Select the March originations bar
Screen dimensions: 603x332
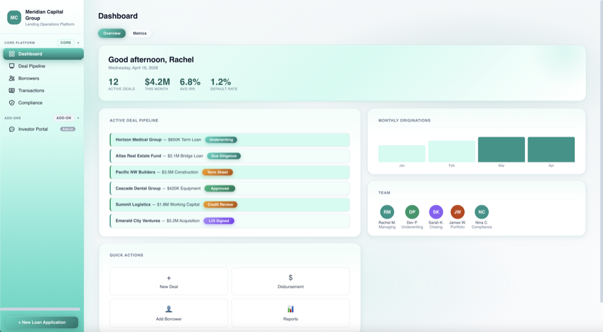click(x=501, y=149)
